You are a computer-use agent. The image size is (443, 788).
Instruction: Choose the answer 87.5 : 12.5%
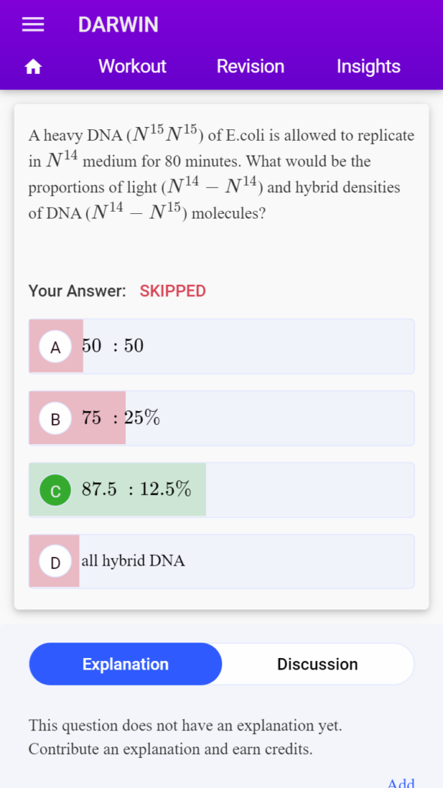click(x=221, y=490)
